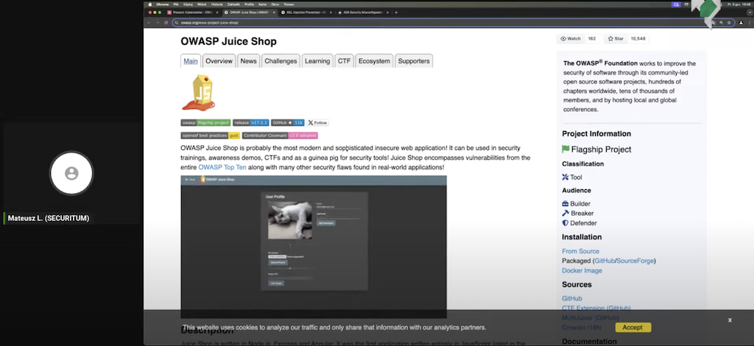Follow the OWASP Top Ten link

tap(222, 168)
